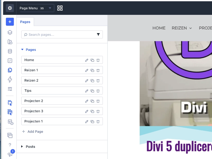Screen dimensions: 212x159
Task: Delete the Projecten 1 page
Action: (x=98, y=122)
